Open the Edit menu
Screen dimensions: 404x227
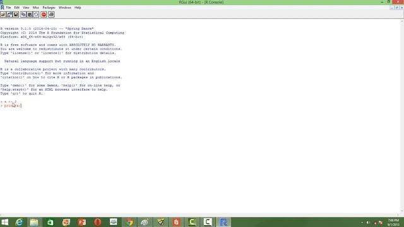17,8
